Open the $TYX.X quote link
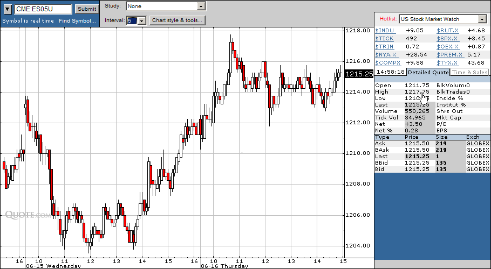 click(x=447, y=63)
